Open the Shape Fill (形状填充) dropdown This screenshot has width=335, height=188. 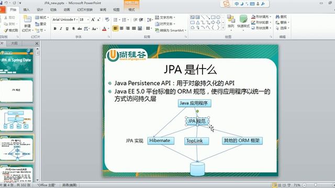[261, 17]
